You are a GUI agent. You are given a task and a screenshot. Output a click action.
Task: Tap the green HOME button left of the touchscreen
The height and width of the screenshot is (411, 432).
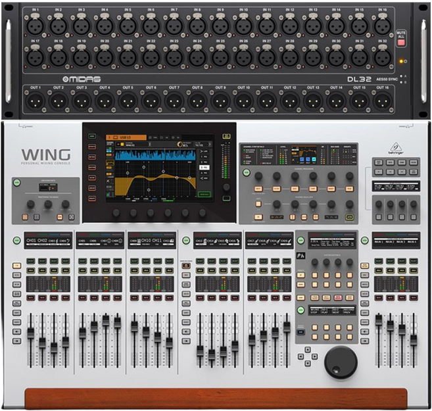click(x=92, y=136)
